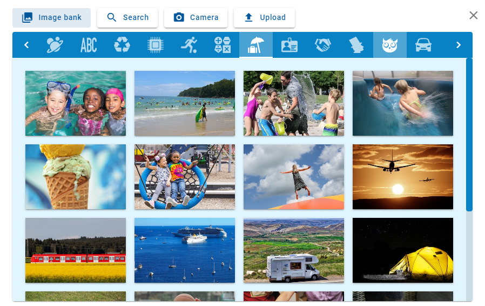Close the image picker dialog
485x306 pixels.
[x=473, y=16]
